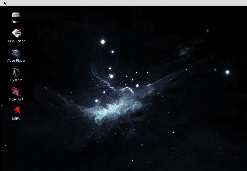Click the "Video Player" caption
The width and height of the screenshot is (247, 171).
[x=16, y=61]
